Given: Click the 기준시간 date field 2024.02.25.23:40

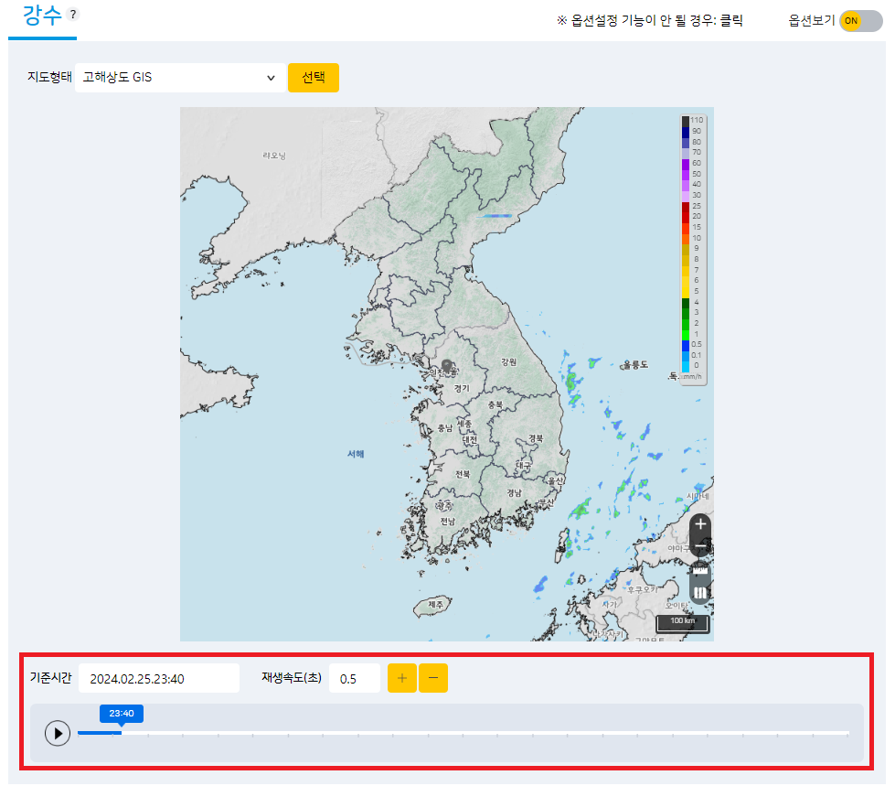Looking at the screenshot, I should coord(159,678).
